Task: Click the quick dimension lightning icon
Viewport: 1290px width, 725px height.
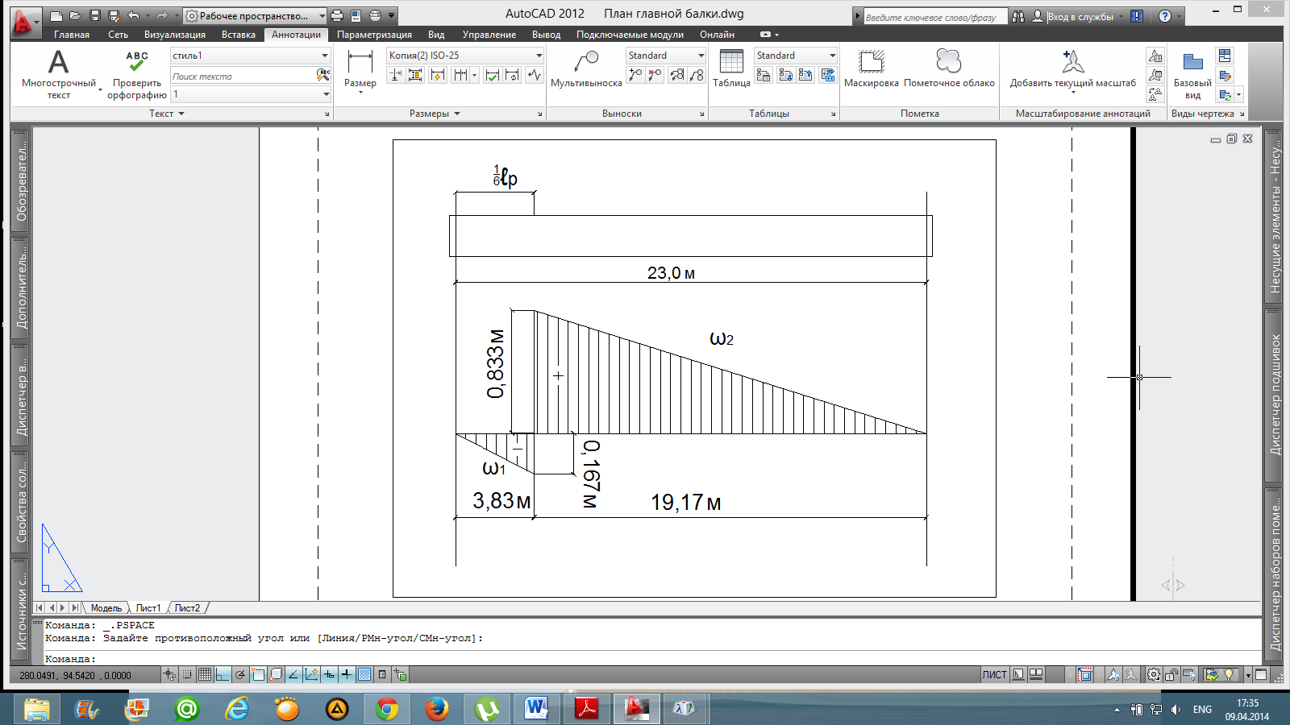Action: tap(438, 75)
